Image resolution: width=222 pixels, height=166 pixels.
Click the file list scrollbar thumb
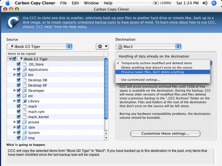point(106,89)
